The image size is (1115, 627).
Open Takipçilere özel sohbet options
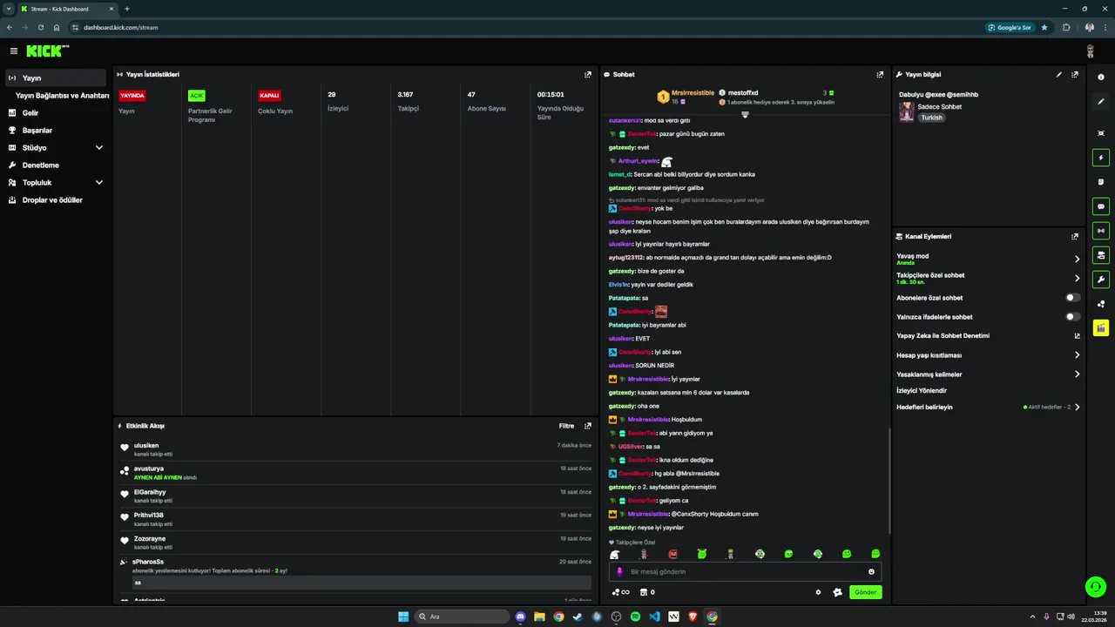[989, 278]
